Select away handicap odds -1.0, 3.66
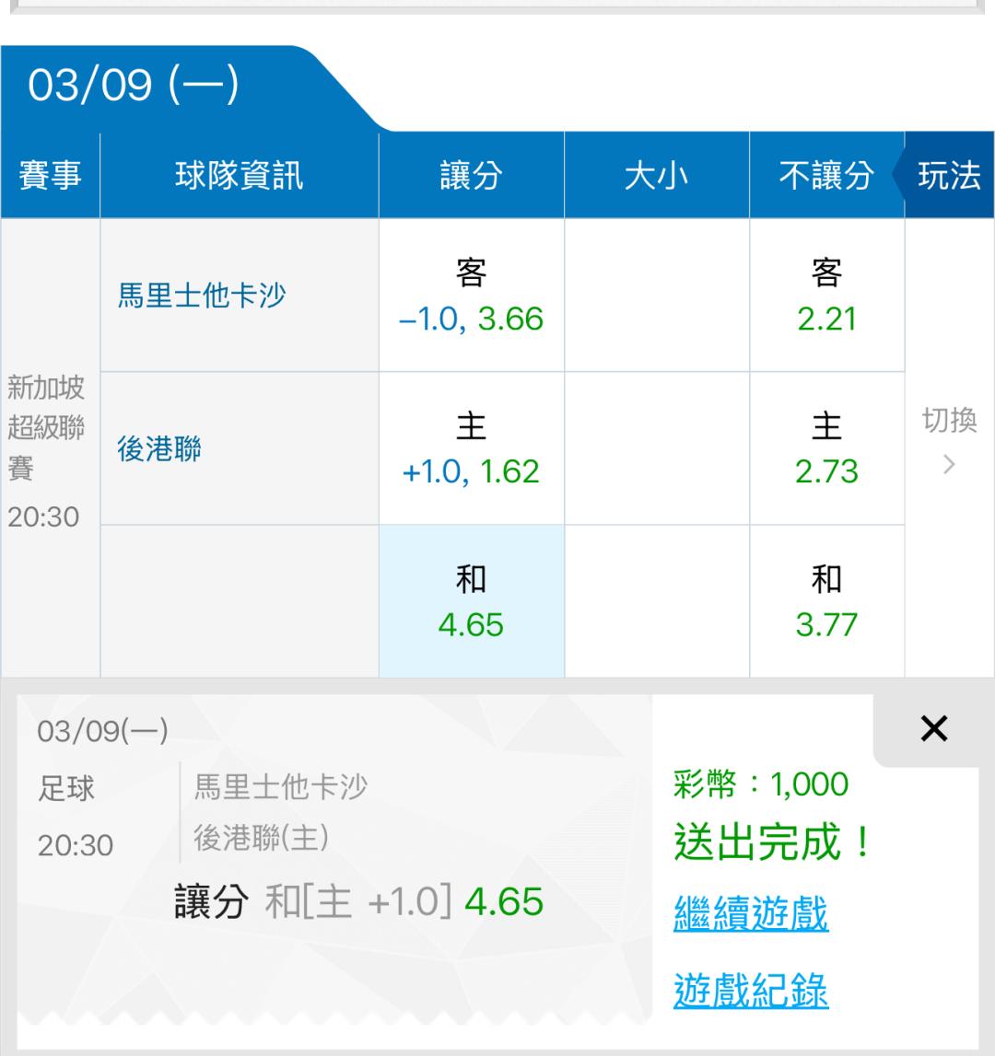995x1056 pixels. (x=471, y=296)
